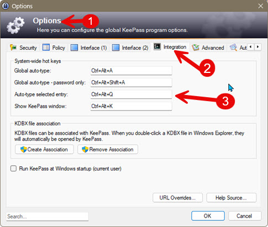Click the Create Association button
The image size is (268, 227).
pos(44,149)
